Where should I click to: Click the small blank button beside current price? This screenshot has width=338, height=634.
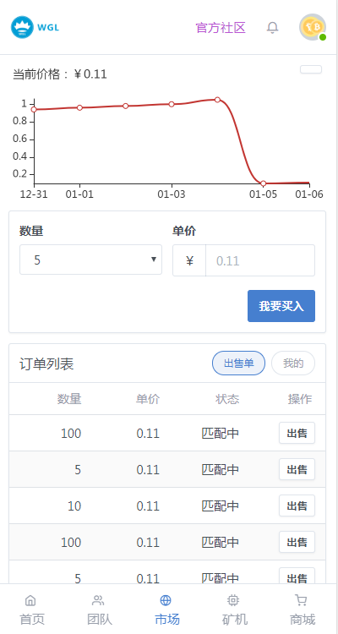pyautogui.click(x=311, y=69)
